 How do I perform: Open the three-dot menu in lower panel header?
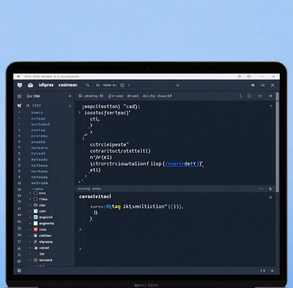click(261, 189)
